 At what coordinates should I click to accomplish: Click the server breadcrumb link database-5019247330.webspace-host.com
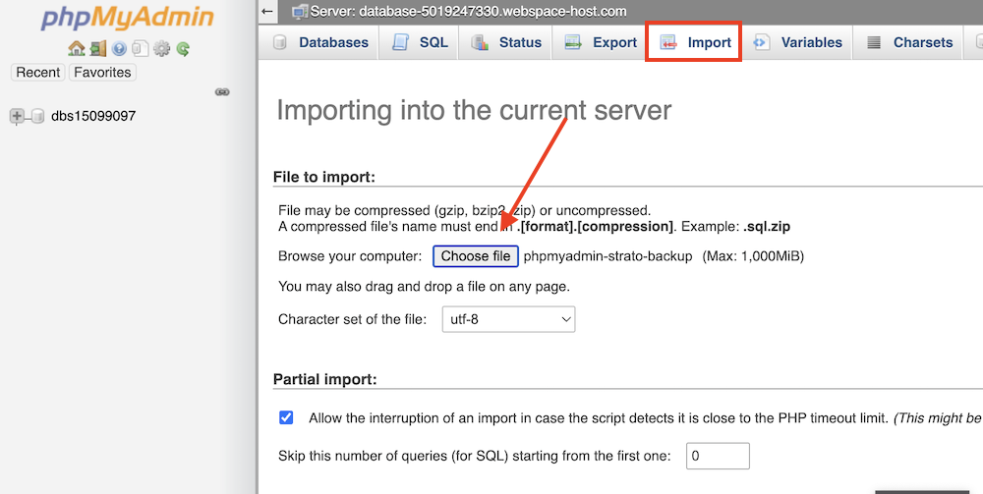point(468,11)
